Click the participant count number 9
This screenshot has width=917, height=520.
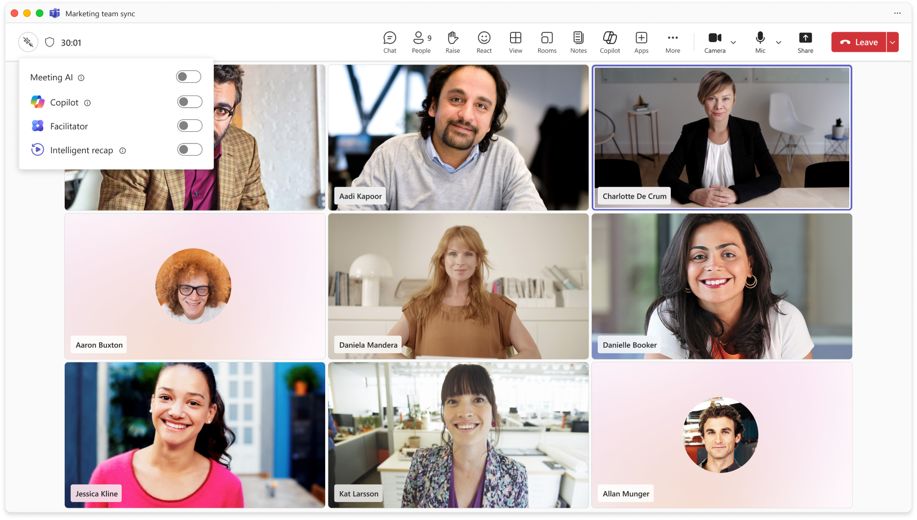coord(430,38)
